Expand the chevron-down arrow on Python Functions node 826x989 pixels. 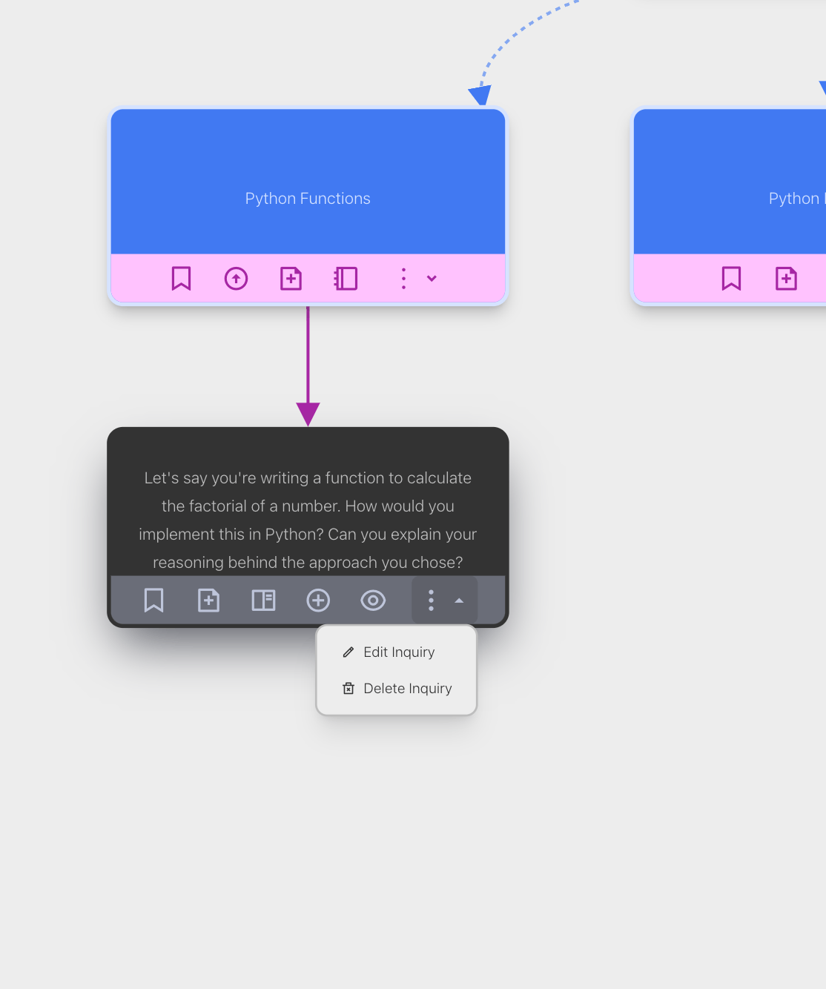point(432,279)
